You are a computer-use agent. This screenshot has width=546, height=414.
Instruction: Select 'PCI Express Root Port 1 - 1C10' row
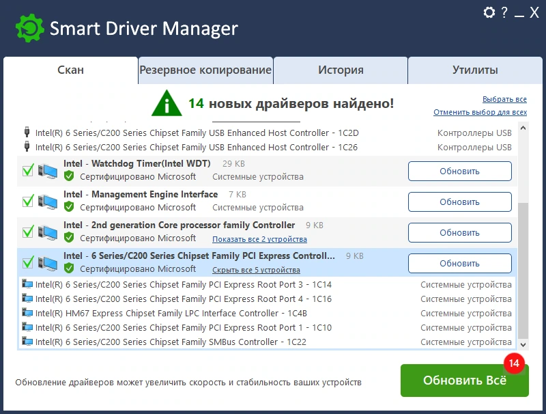coord(267,327)
